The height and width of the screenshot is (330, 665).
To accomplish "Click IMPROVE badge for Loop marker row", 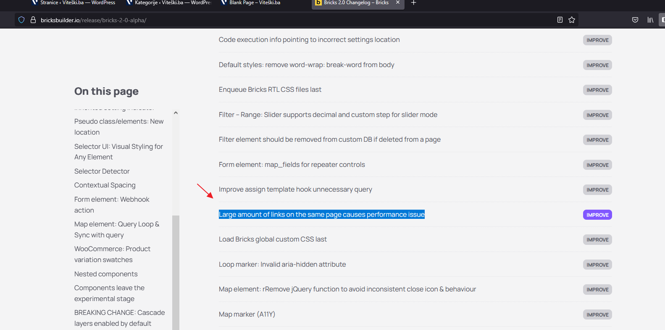I will coord(597,265).
